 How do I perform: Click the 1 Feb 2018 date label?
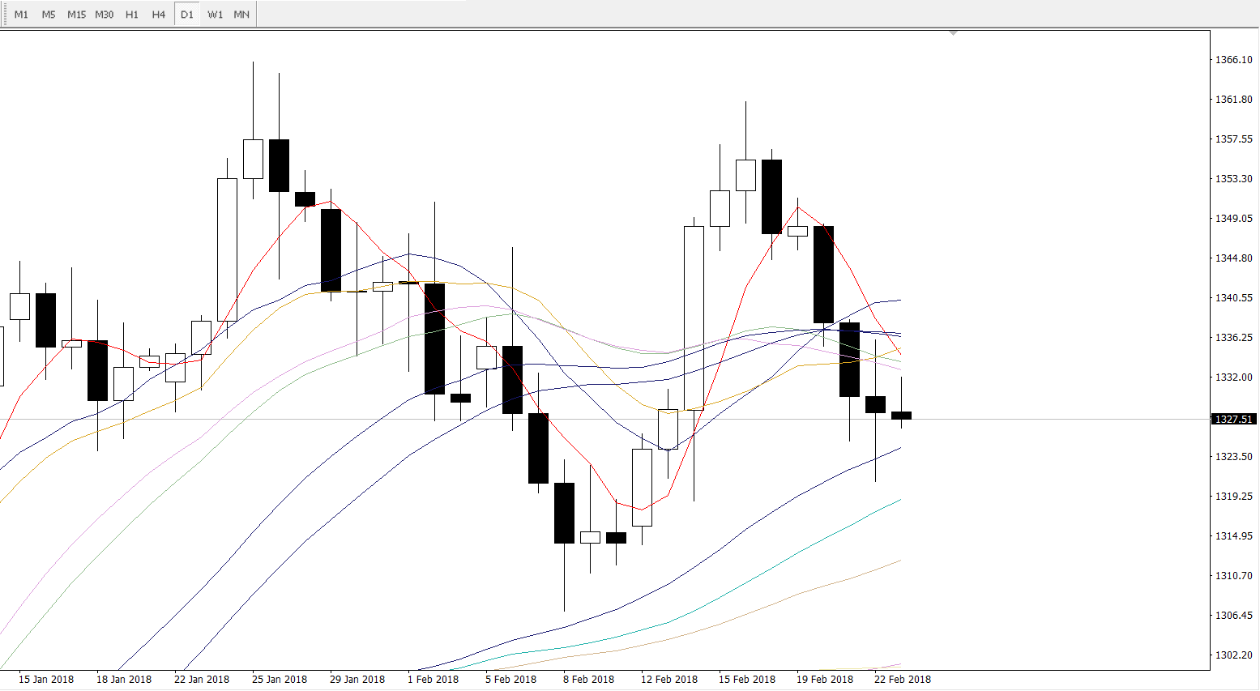tap(433, 680)
